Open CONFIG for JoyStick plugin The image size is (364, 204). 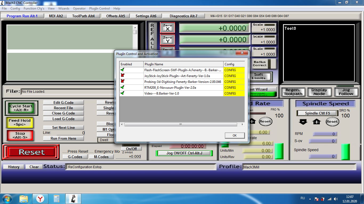[x=234, y=76]
